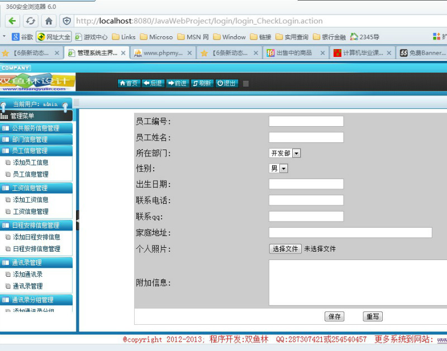Open 添加通讯录 in the sidebar
Viewport: 447px width, 351px height.
[27, 275]
